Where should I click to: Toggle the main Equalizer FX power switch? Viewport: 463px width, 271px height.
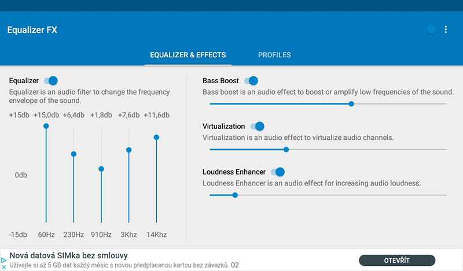430,29
